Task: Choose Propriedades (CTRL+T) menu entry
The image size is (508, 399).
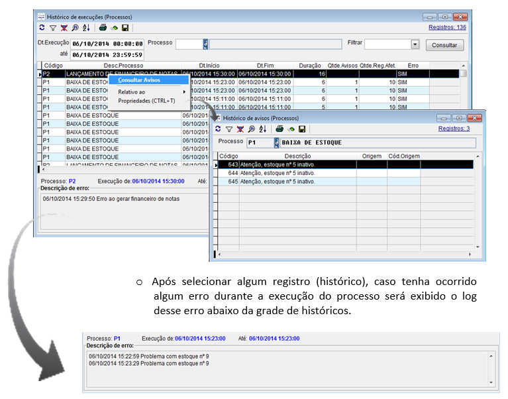Action: click(146, 101)
